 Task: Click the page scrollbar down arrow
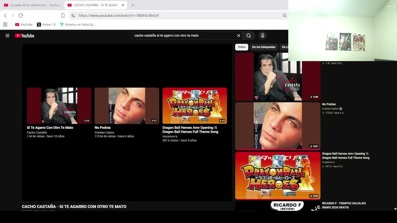click(x=395, y=209)
